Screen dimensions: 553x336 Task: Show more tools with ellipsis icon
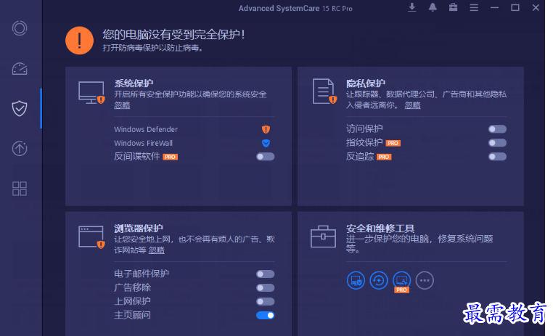point(425,281)
